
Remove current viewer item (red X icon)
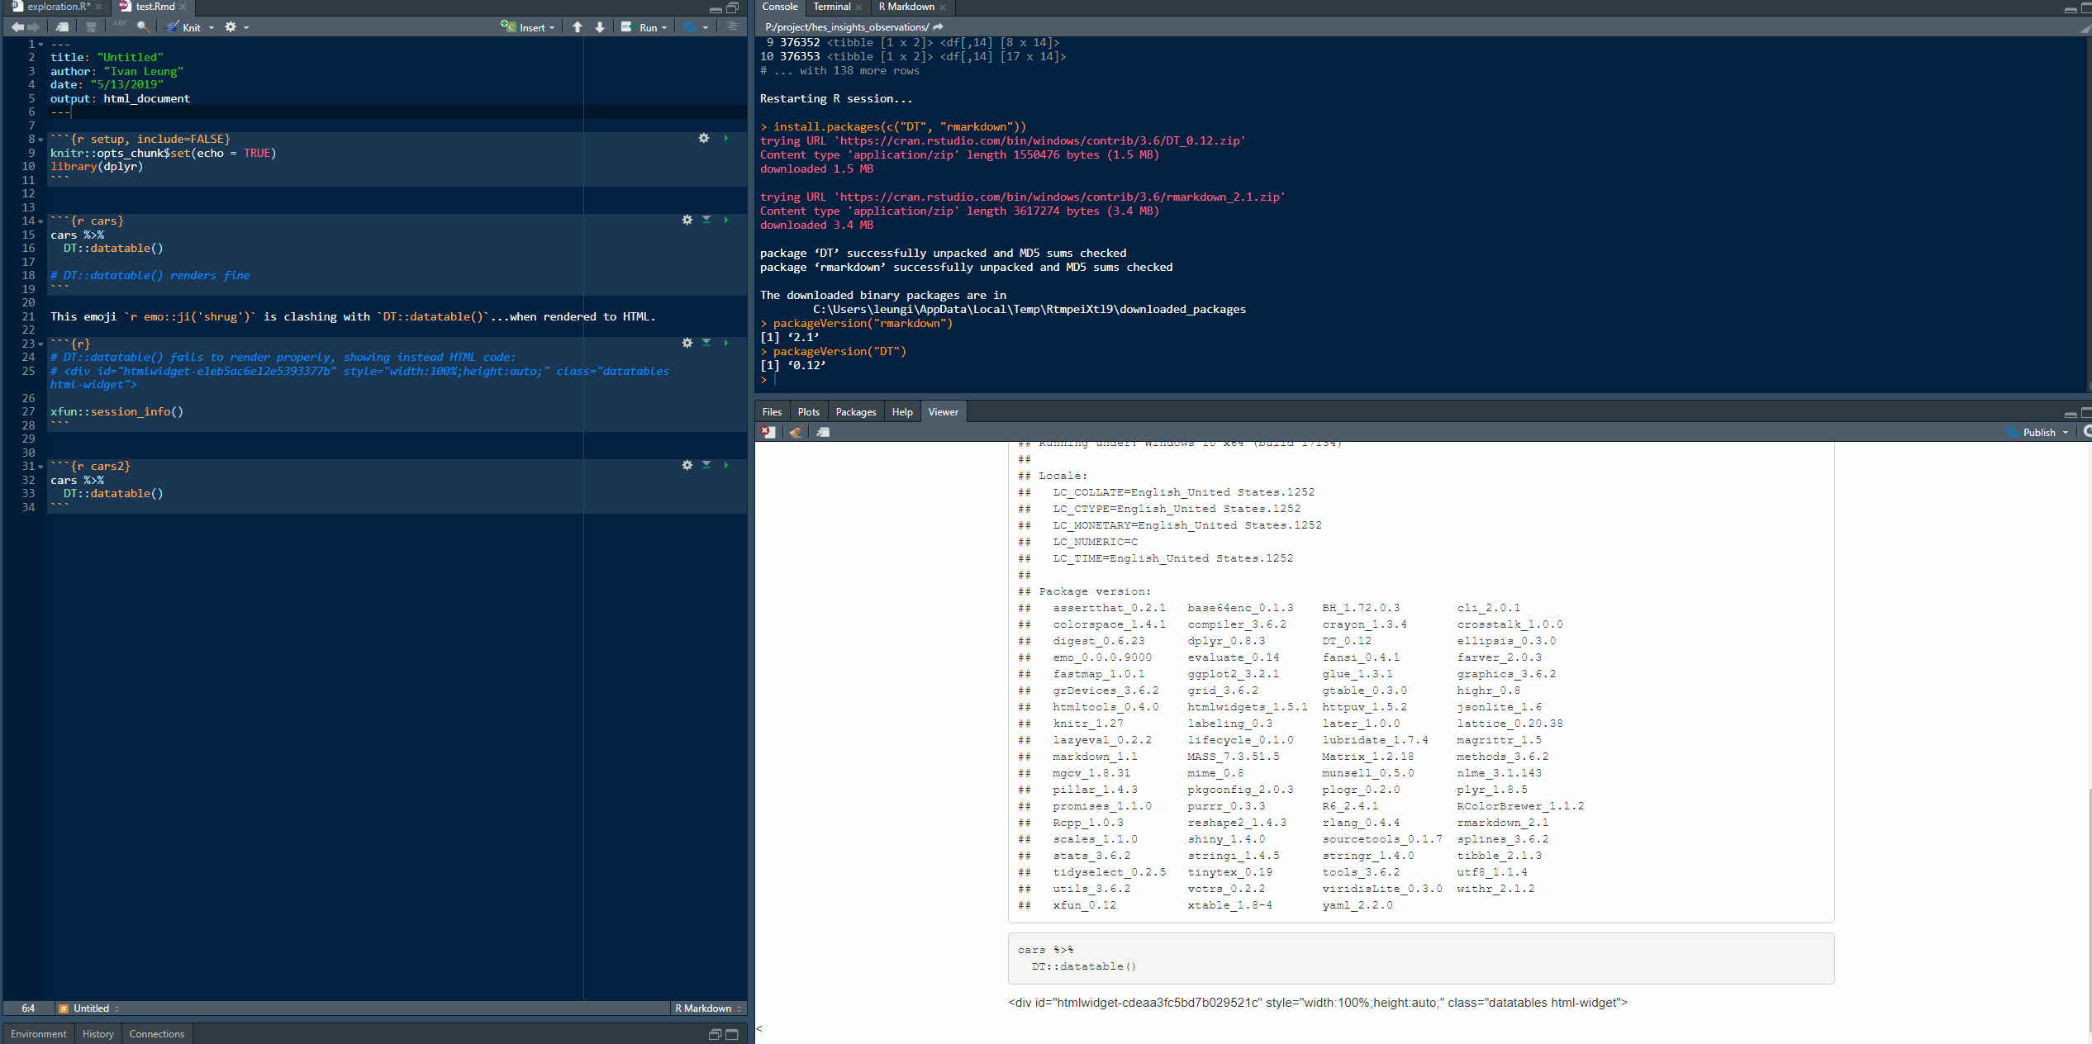[x=768, y=432]
